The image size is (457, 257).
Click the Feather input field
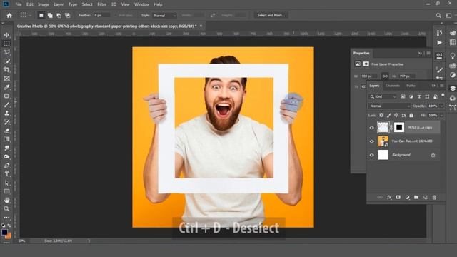101,15
